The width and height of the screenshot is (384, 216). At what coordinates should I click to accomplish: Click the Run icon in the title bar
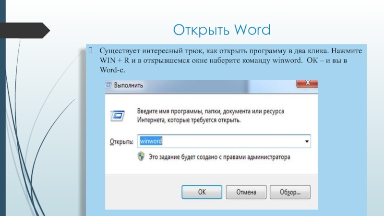click(108, 85)
